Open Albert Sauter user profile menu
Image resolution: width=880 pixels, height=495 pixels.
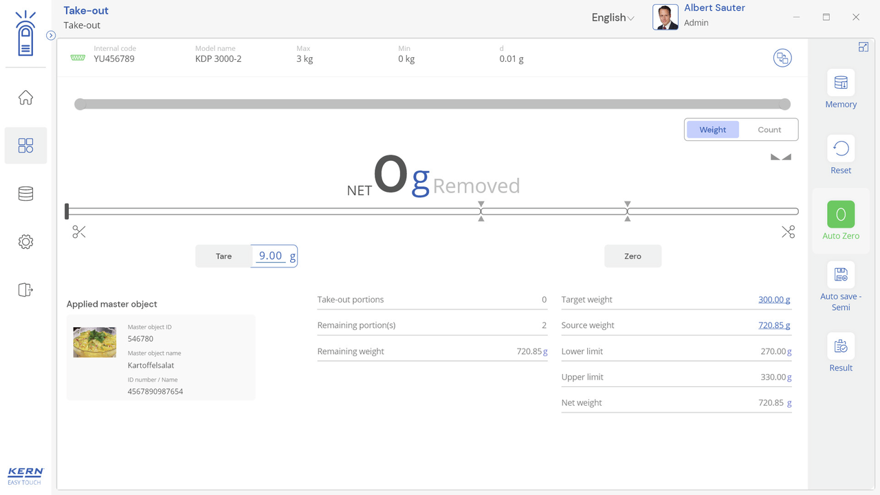[x=700, y=16]
